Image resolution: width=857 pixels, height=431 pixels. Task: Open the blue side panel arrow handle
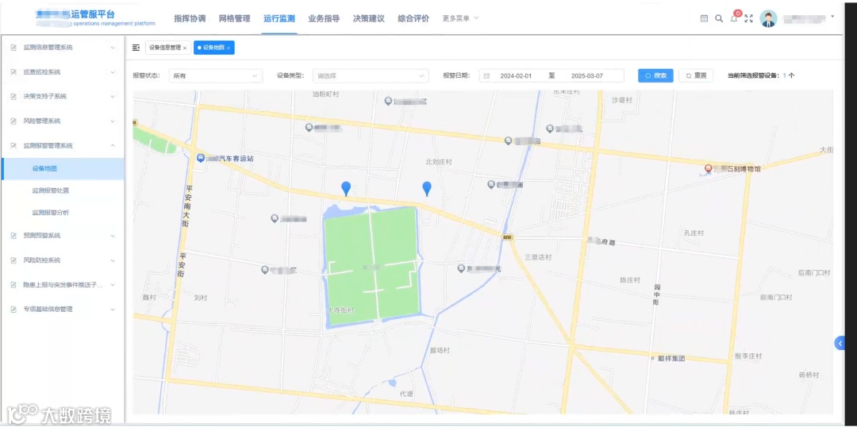tap(840, 343)
